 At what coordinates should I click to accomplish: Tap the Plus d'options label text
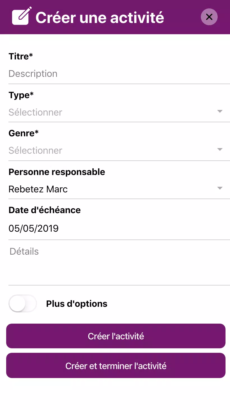tap(77, 304)
